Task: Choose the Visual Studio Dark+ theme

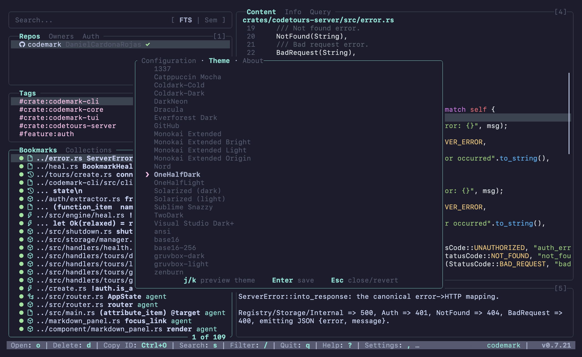Action: [194, 223]
